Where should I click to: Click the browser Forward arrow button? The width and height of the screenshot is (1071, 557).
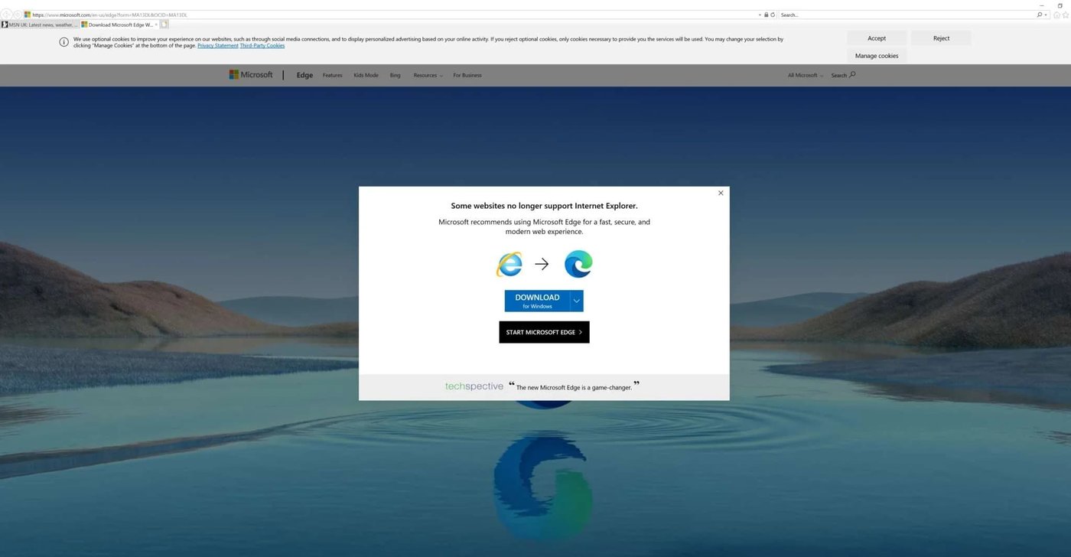(18, 15)
